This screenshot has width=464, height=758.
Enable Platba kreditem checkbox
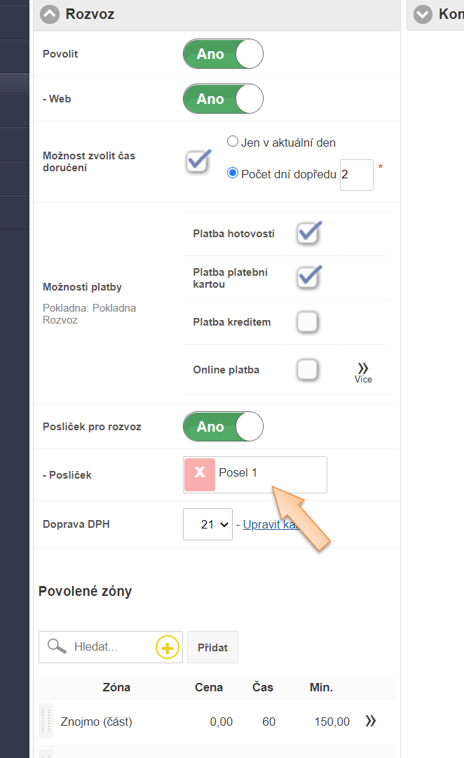pos(308,322)
